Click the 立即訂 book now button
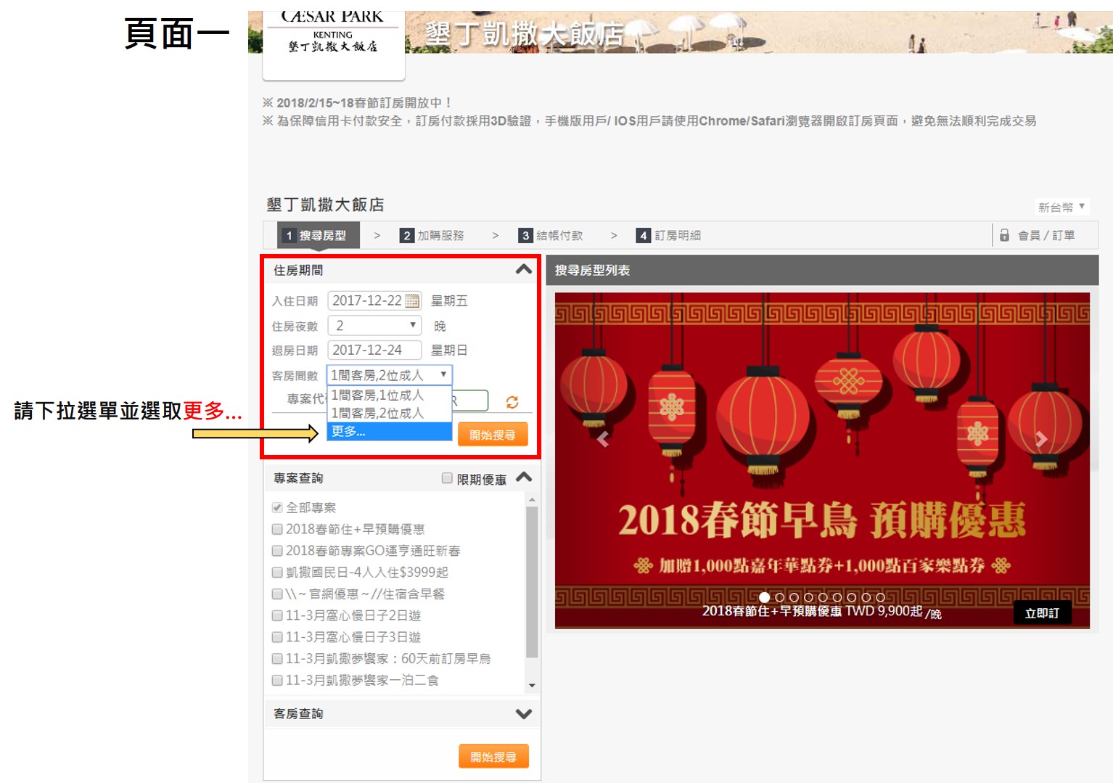 coord(1042,613)
